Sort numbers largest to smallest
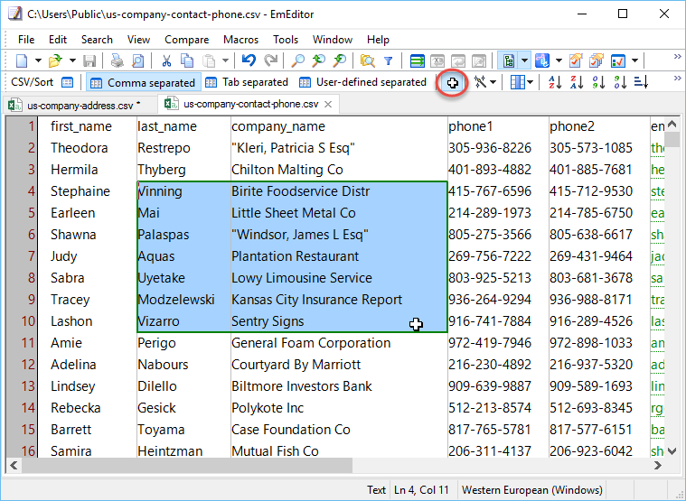 tap(619, 82)
